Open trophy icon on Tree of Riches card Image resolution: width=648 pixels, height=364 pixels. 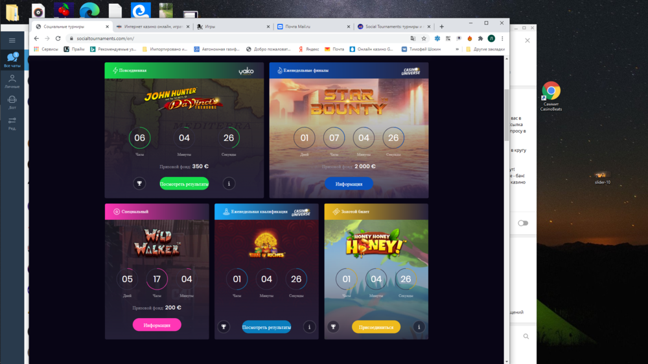click(x=224, y=327)
